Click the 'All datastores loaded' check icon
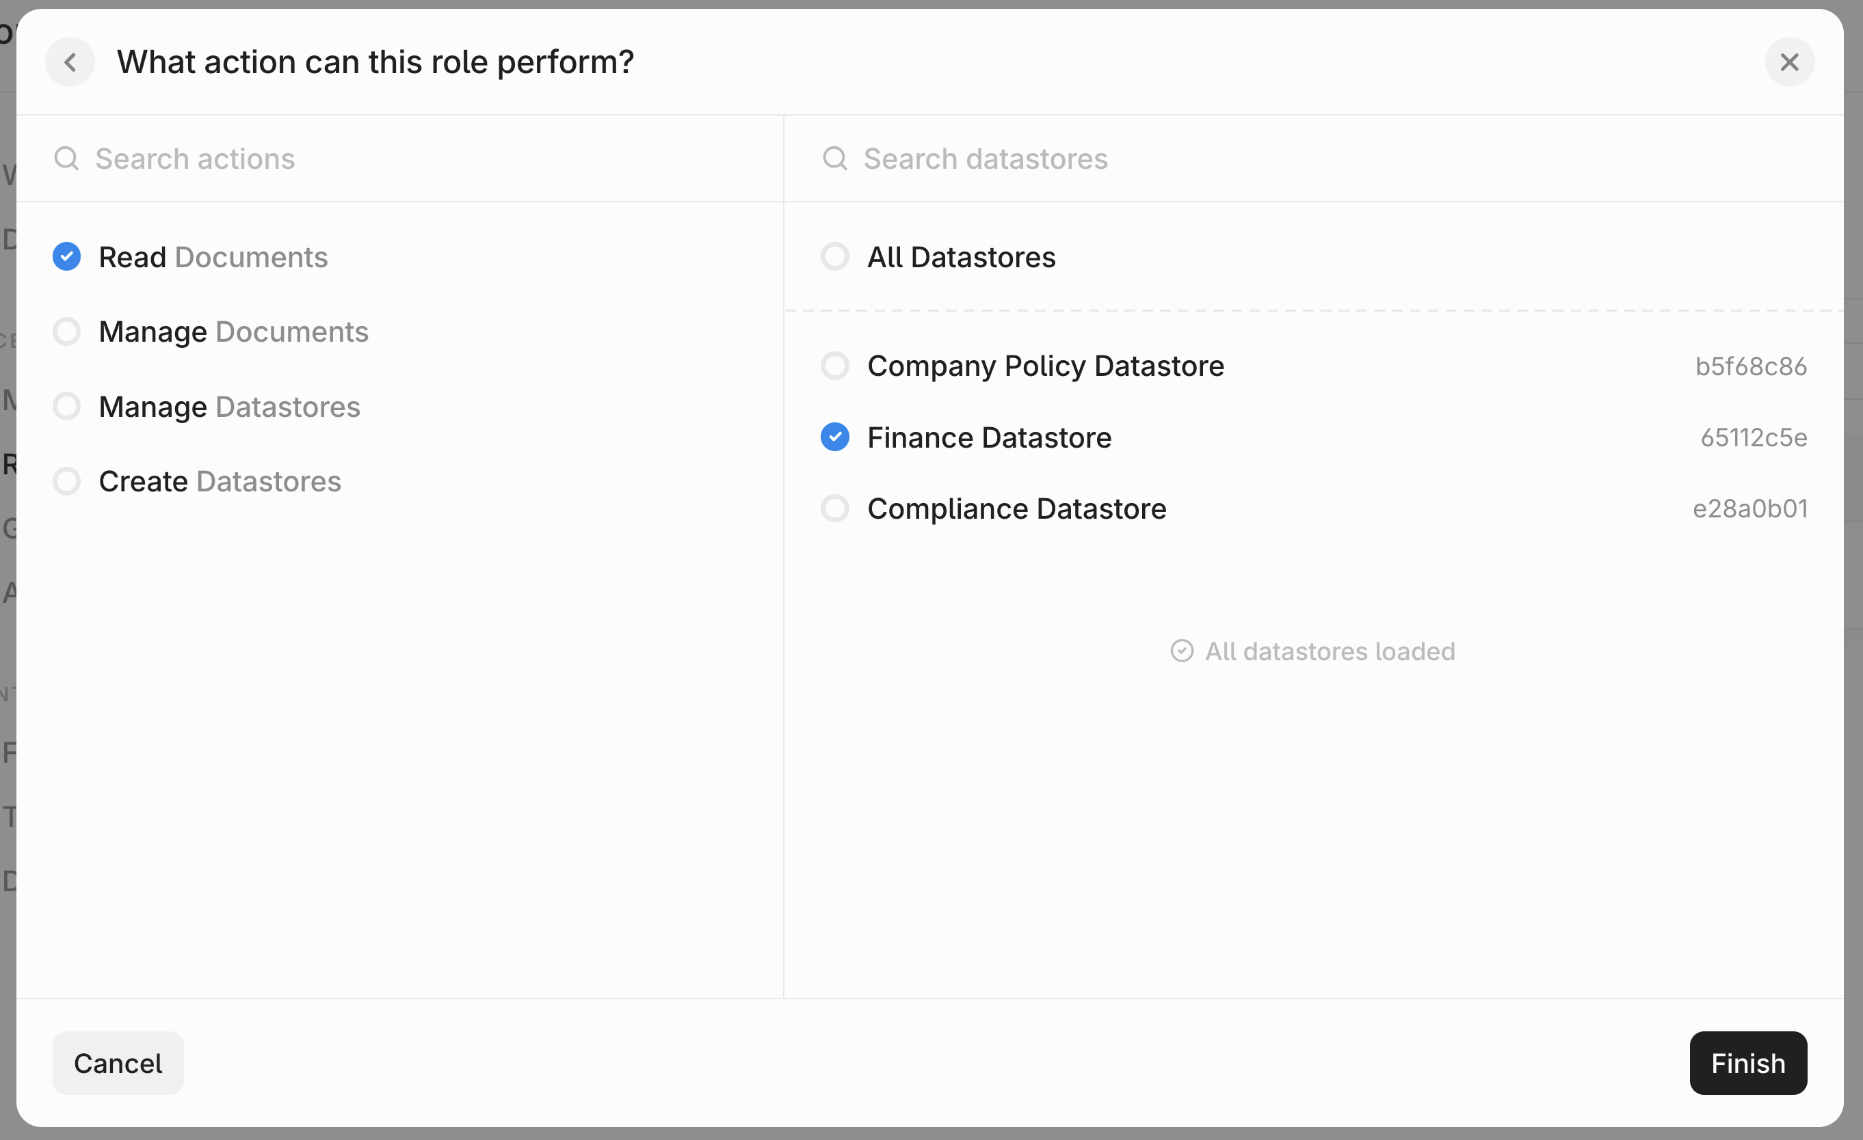The image size is (1863, 1140). [x=1182, y=651]
